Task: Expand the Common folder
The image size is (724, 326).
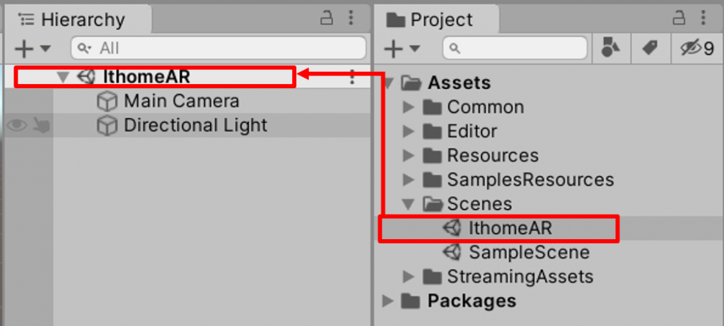Action: pyautogui.click(x=408, y=107)
